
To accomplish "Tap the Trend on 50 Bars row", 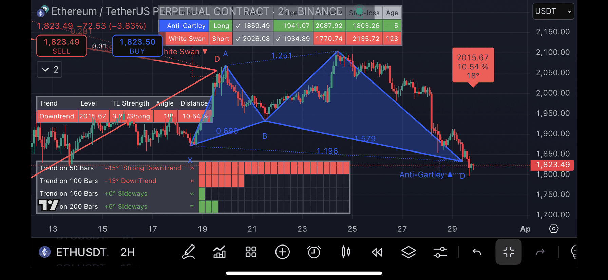I will coord(193,168).
